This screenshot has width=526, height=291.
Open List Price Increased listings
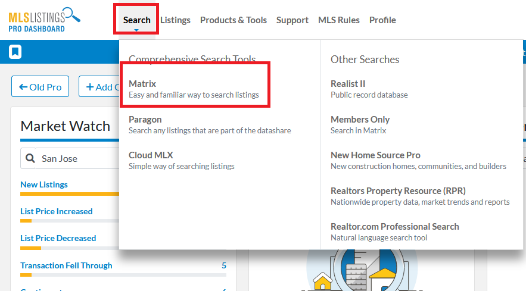57,211
